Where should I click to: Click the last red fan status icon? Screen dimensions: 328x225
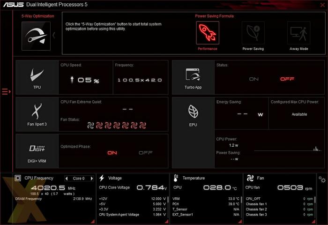[x=142, y=125]
